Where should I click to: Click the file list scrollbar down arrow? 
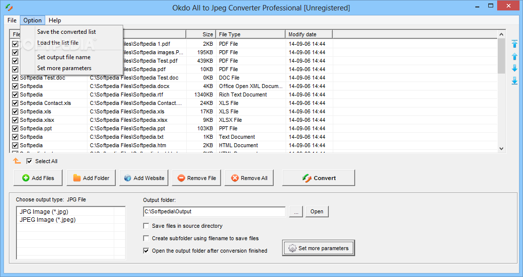[501, 149]
